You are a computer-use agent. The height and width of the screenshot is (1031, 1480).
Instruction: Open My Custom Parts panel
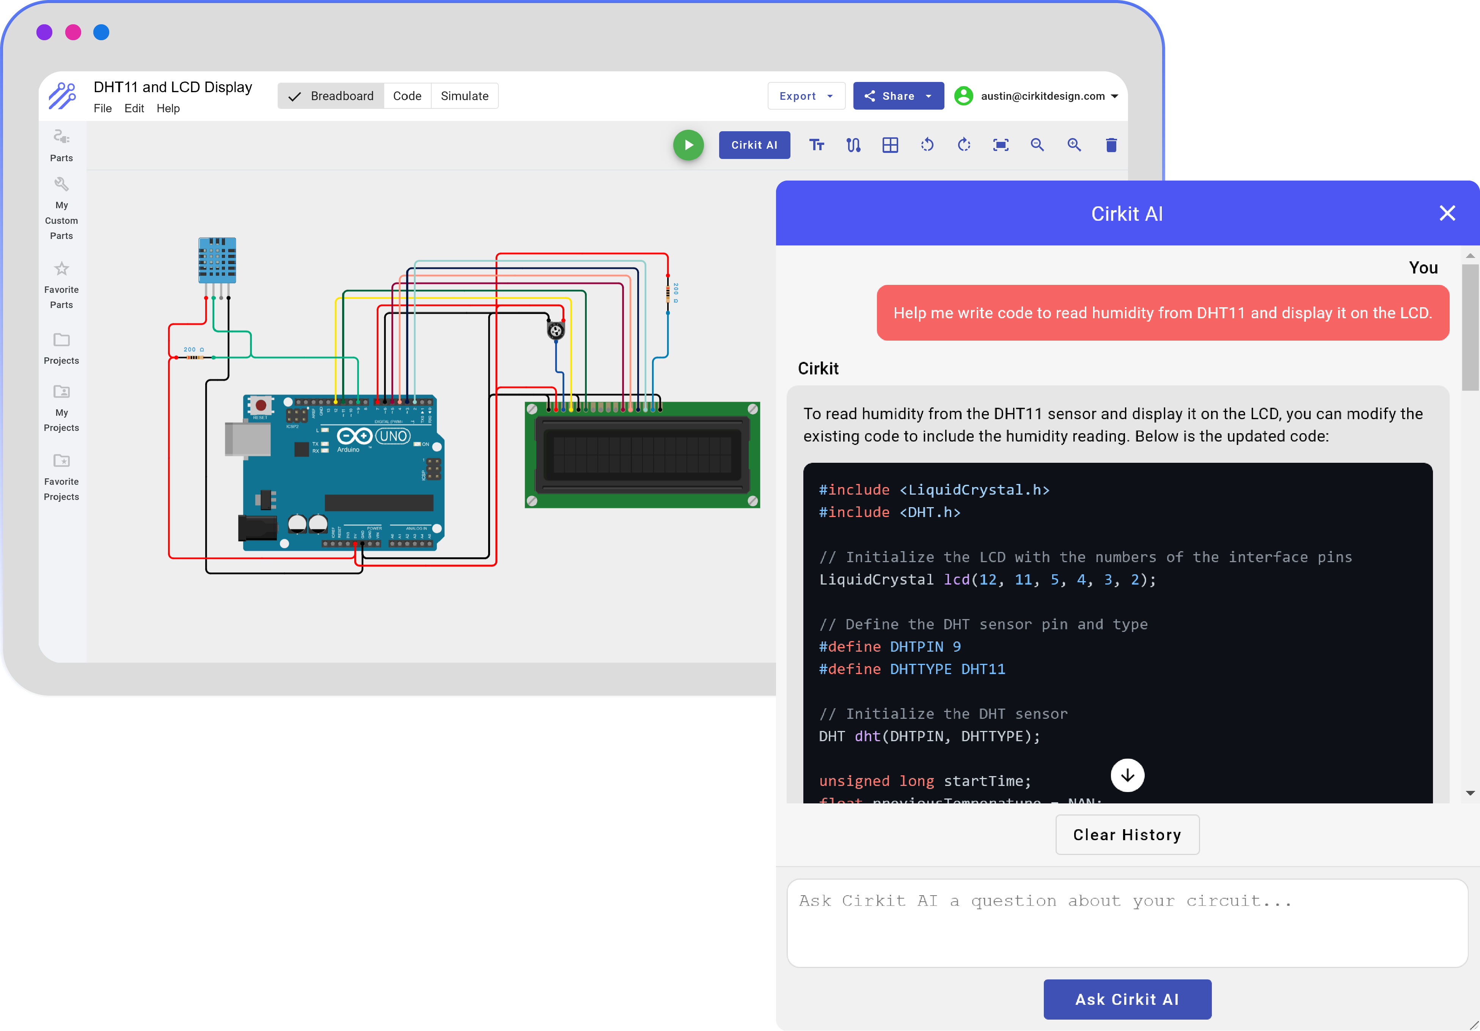(x=61, y=208)
